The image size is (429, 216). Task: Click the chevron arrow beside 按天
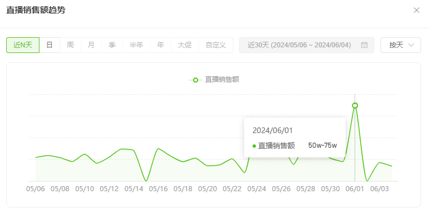411,45
